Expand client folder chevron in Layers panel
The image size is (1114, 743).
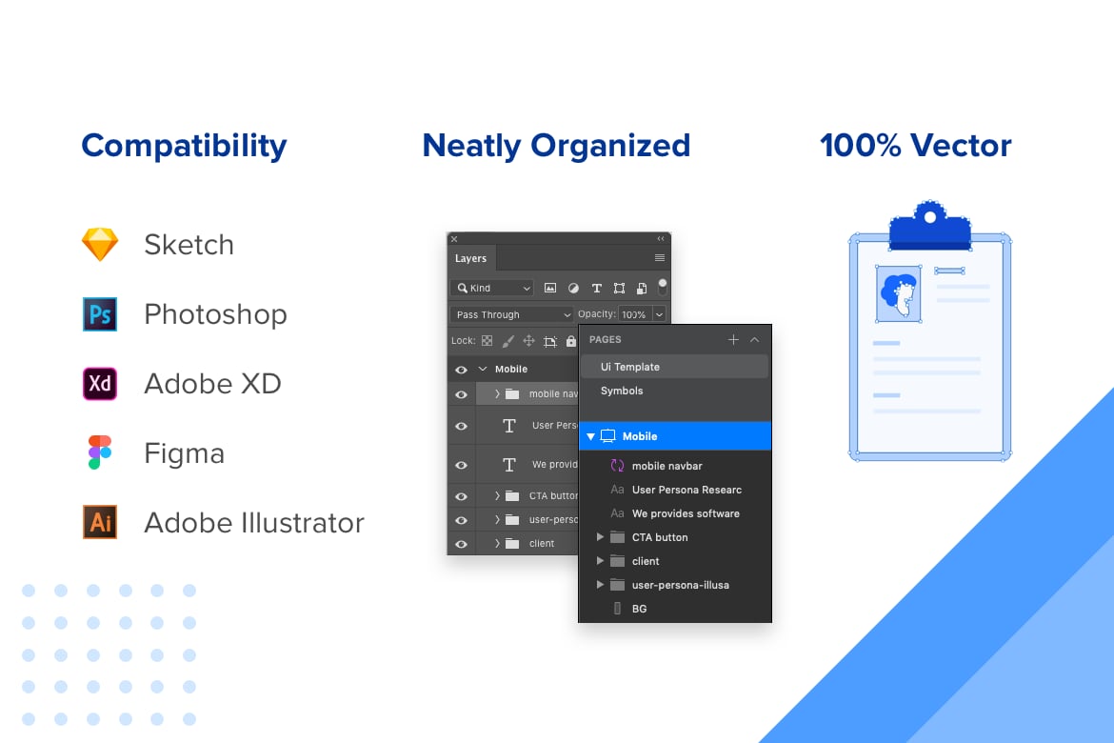[497, 543]
